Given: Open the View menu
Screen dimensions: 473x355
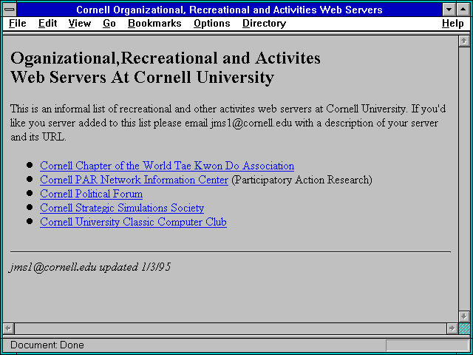Looking at the screenshot, I should click(x=79, y=24).
